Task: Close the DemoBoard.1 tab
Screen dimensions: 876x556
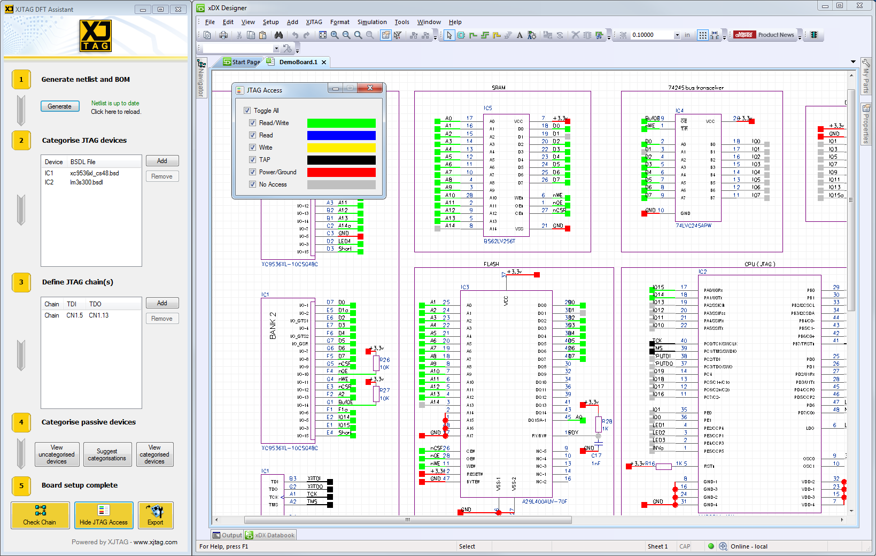Action: pos(324,63)
